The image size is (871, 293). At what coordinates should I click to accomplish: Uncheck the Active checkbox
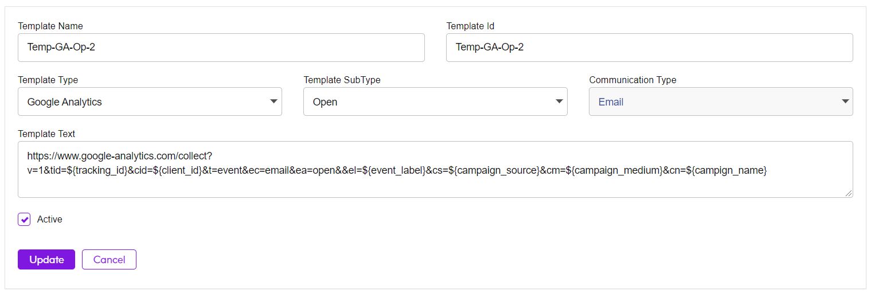click(x=24, y=220)
